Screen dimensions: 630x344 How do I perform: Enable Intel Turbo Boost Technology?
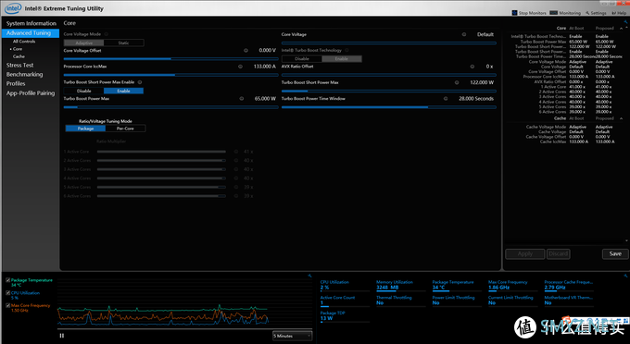(x=342, y=59)
